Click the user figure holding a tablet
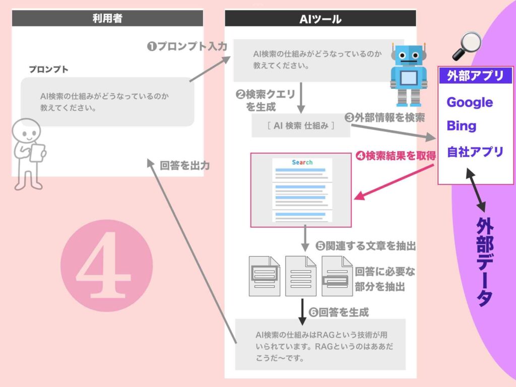 coord(29,154)
